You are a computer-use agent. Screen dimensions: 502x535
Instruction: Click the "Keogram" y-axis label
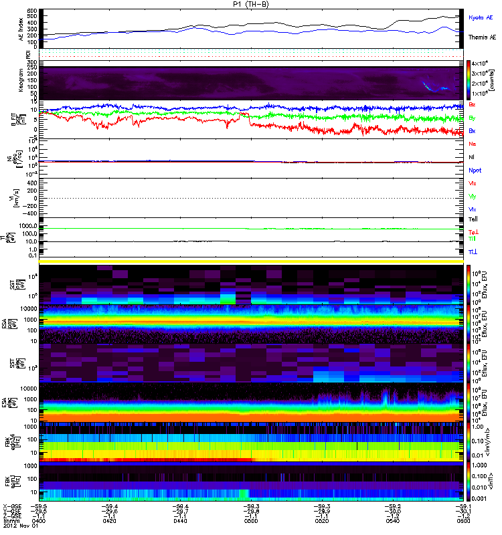click(21, 80)
